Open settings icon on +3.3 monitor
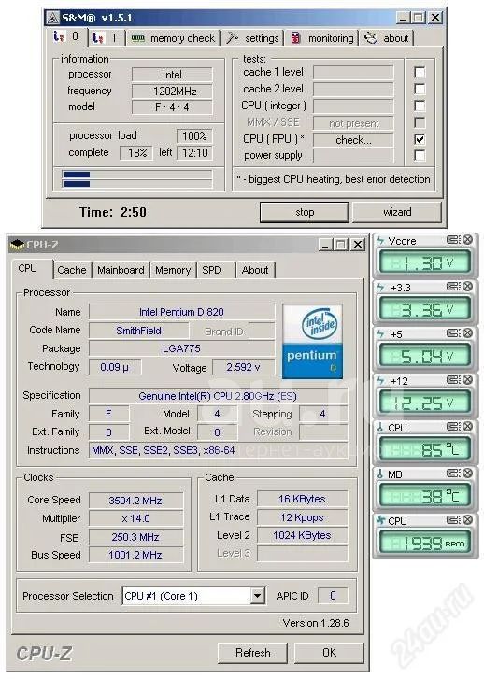The image size is (484, 679). coord(454,287)
